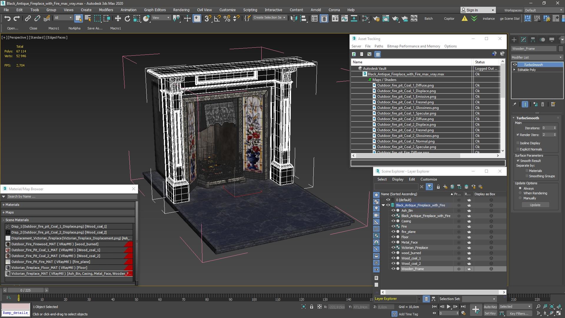Expand the Editable Poly modifier entry

click(x=514, y=70)
